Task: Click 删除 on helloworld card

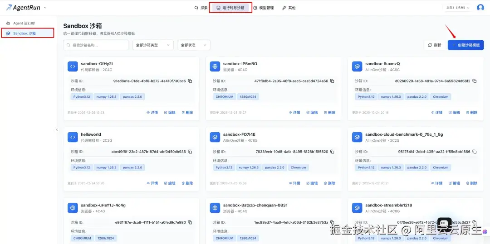Action: point(187,183)
